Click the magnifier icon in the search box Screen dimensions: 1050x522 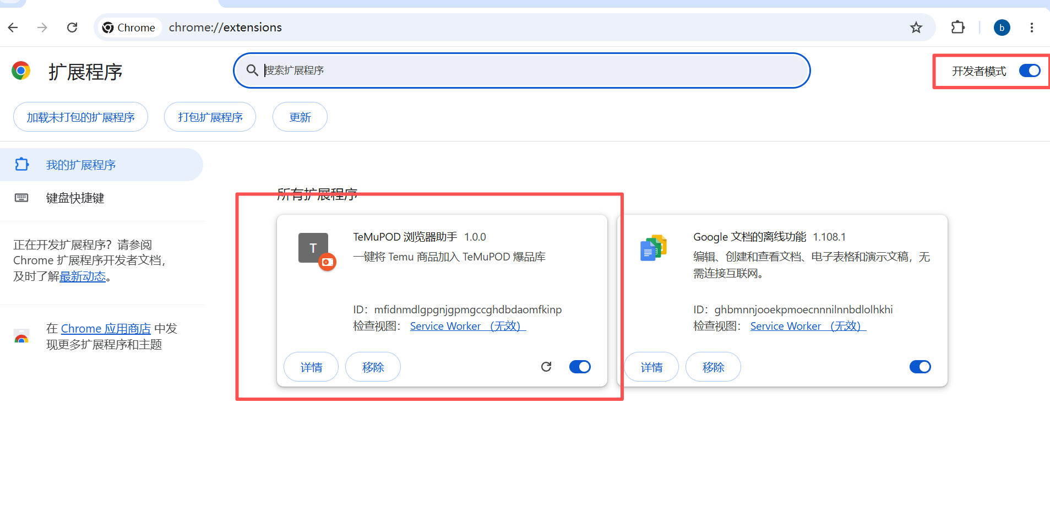(x=252, y=70)
